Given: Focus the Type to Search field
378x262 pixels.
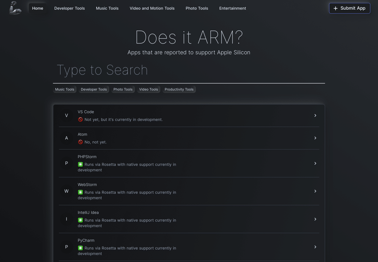Looking at the screenshot, I should click(189, 70).
